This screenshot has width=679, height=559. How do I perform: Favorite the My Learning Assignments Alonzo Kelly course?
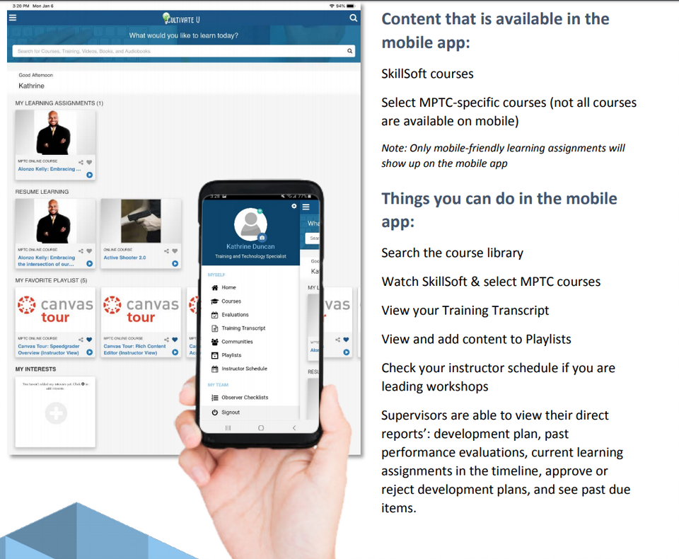(89, 163)
